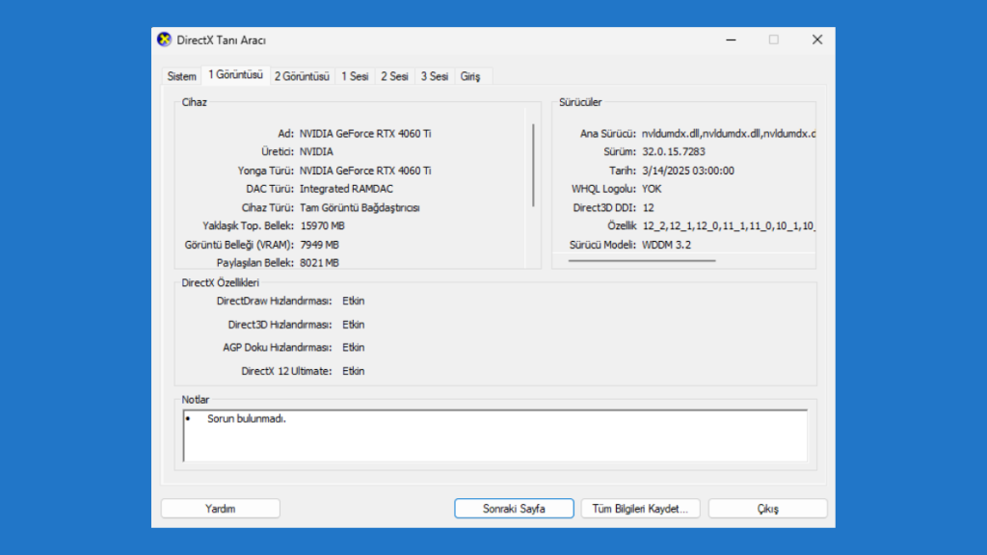Click the Sonraki Sayfa button
Viewport: 987px width, 555px height.
tap(514, 509)
